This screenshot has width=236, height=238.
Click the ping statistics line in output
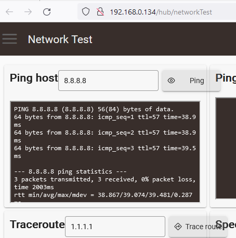70,171
